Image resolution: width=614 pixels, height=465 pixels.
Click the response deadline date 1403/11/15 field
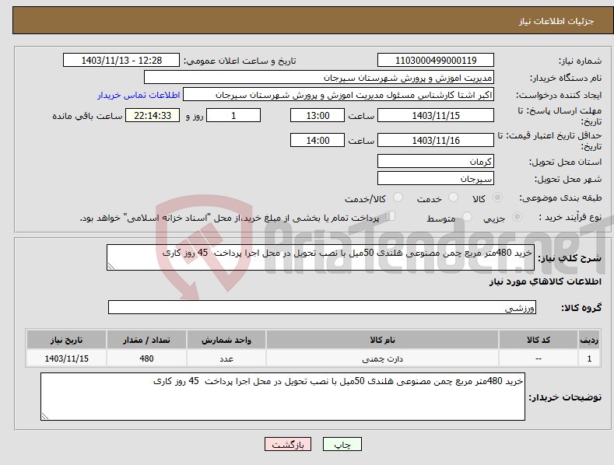(436, 115)
